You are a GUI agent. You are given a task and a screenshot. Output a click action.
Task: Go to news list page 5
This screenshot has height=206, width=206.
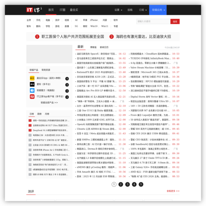(x=141, y=184)
